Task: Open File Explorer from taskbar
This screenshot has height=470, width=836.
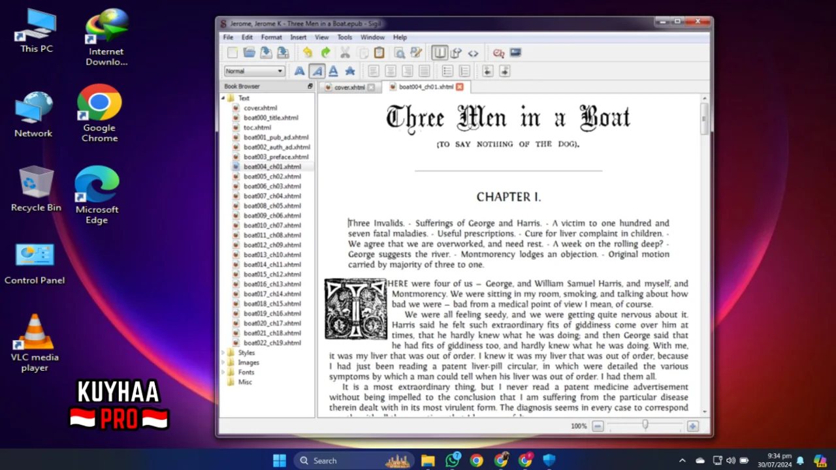Action: tap(428, 460)
